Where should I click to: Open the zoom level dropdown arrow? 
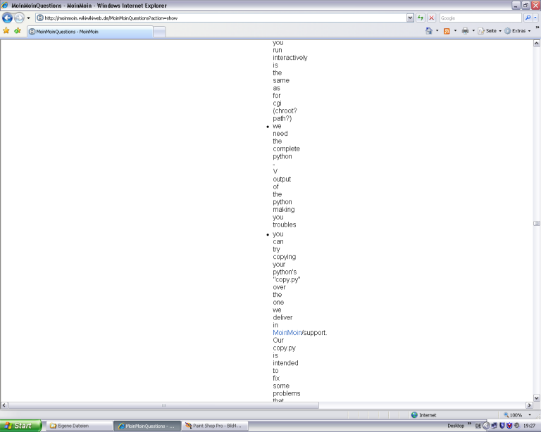click(530, 415)
